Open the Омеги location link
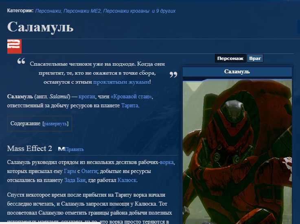The width and height of the screenshot is (300, 224). tap(89, 171)
